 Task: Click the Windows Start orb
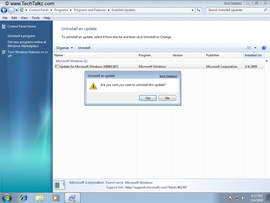[x=7, y=198]
